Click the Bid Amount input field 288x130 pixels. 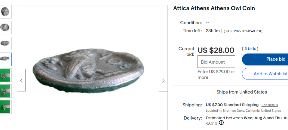pos(216,62)
